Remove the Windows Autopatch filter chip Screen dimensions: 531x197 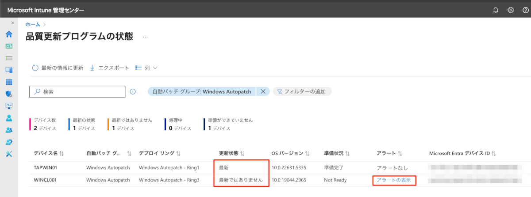[262, 91]
